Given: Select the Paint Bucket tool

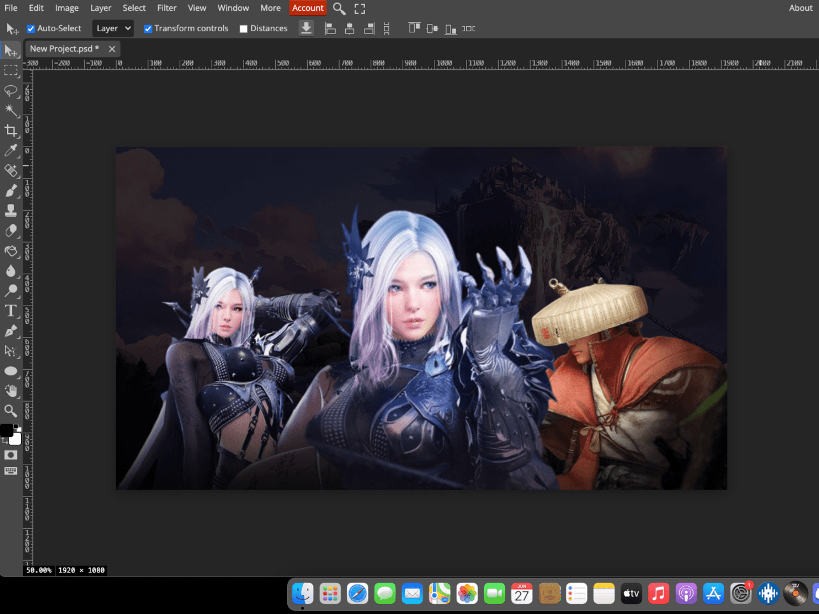Looking at the screenshot, I should pyautogui.click(x=11, y=250).
